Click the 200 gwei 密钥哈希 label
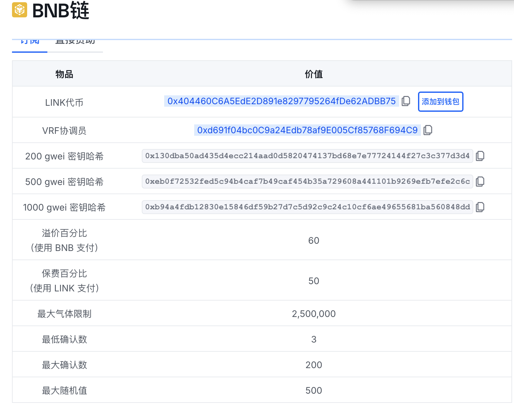 coord(64,156)
